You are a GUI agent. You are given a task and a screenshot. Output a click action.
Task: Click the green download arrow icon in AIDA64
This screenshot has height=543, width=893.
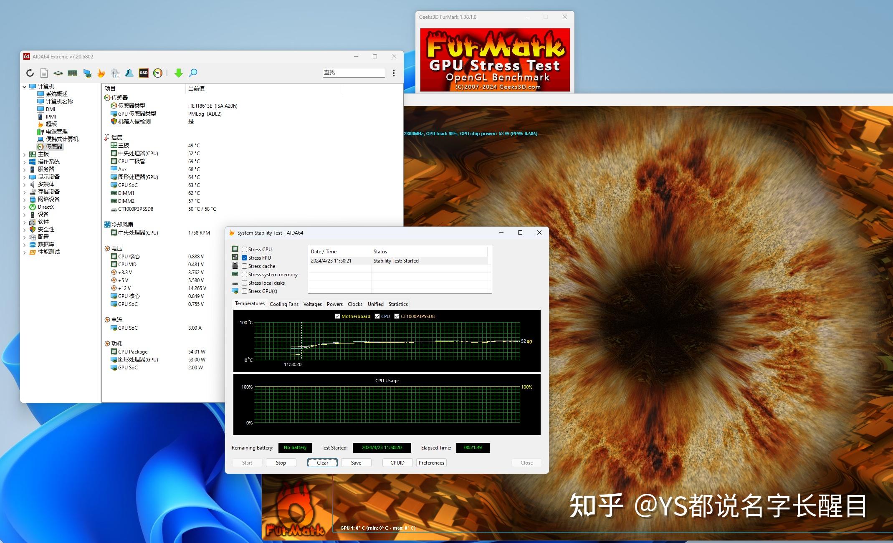pyautogui.click(x=179, y=73)
